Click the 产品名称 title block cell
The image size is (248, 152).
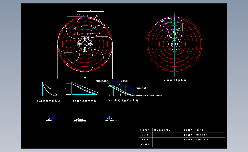[146, 130]
